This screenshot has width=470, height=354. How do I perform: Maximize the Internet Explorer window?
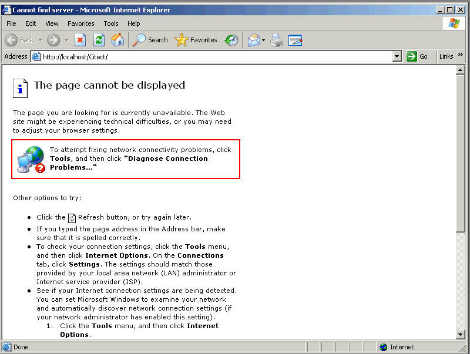[449, 10]
